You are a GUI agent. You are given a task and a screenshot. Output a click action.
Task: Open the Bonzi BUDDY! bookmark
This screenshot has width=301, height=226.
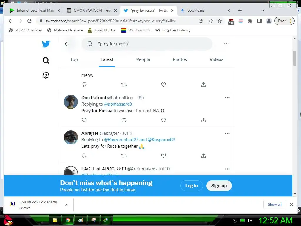click(x=102, y=30)
